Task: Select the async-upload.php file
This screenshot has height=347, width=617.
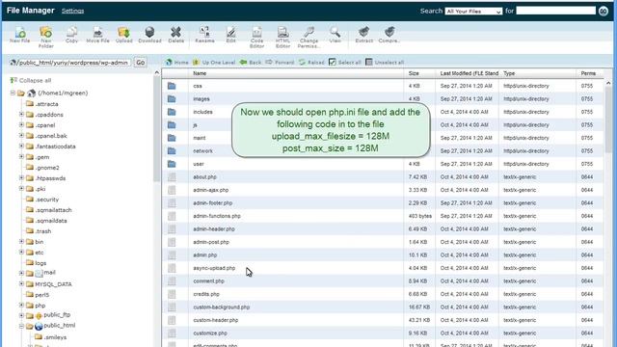Action: [382, 268]
